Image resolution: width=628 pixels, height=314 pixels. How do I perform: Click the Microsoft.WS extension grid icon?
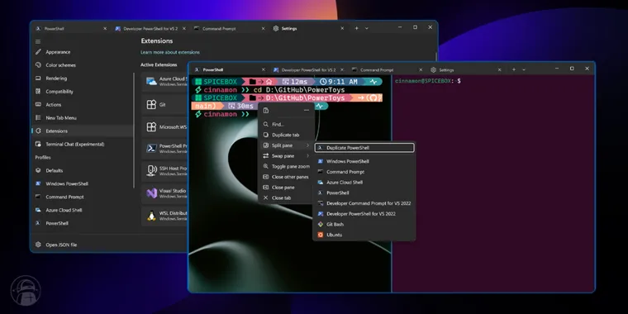tap(151, 127)
